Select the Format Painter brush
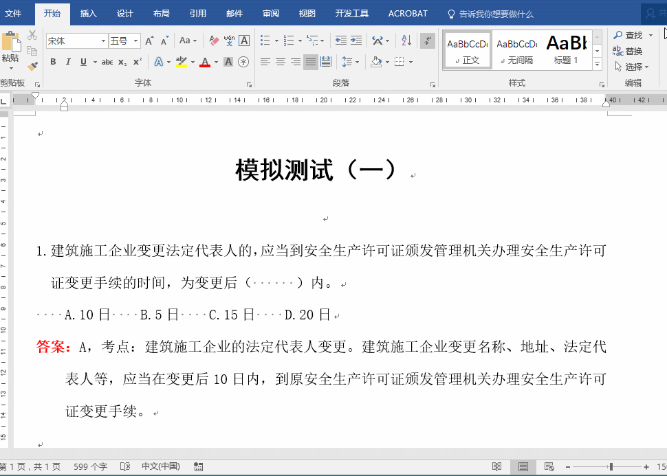 [32, 67]
